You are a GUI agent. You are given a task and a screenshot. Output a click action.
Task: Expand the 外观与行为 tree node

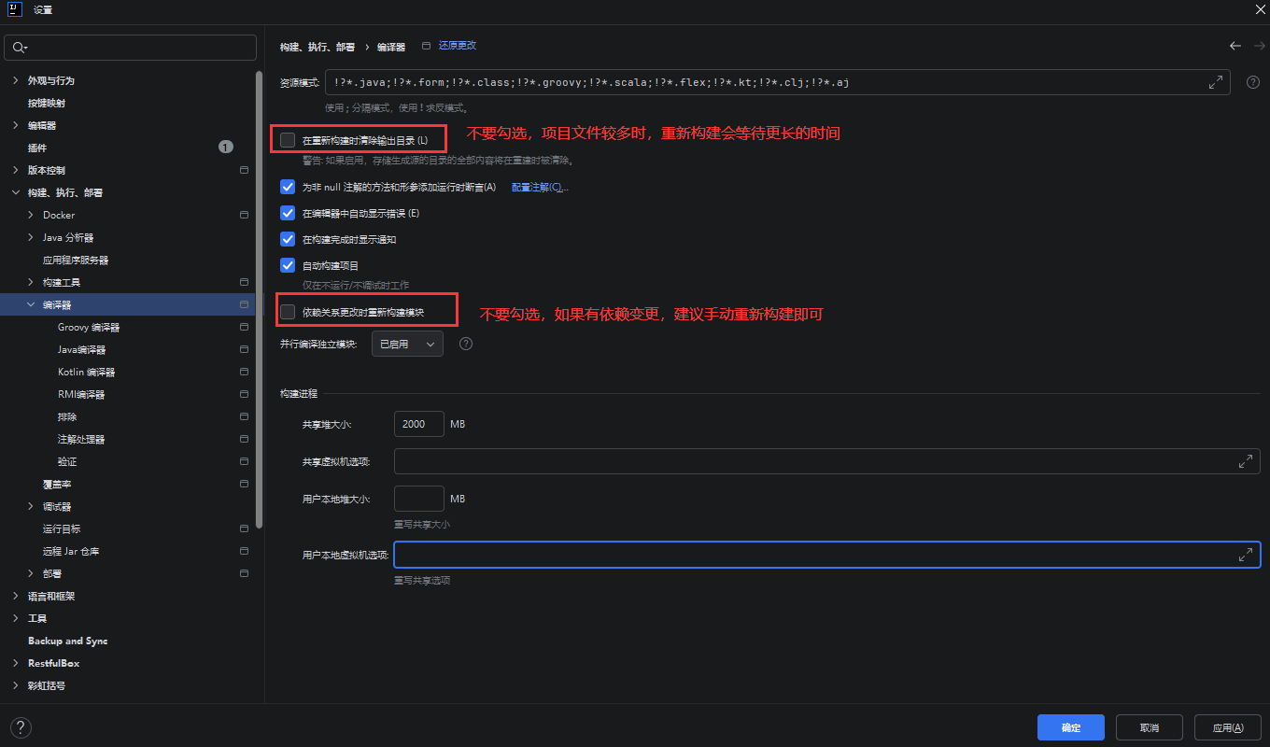16,80
